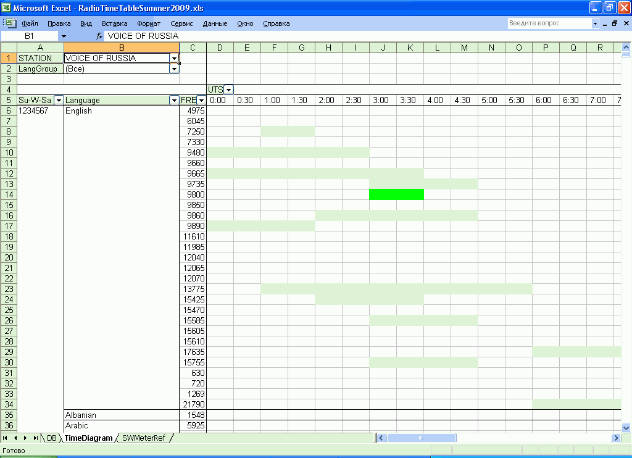This screenshot has width=632, height=458.
Task: Select column R by its header
Action: (600, 48)
